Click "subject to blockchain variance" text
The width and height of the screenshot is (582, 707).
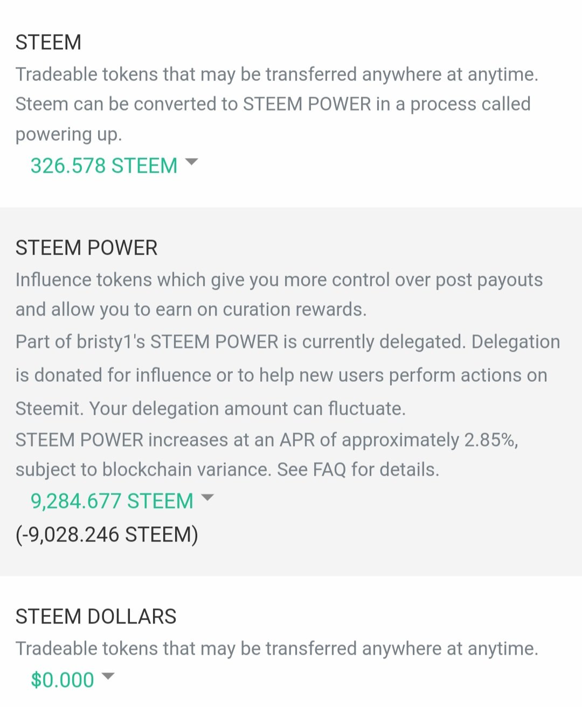(x=142, y=469)
